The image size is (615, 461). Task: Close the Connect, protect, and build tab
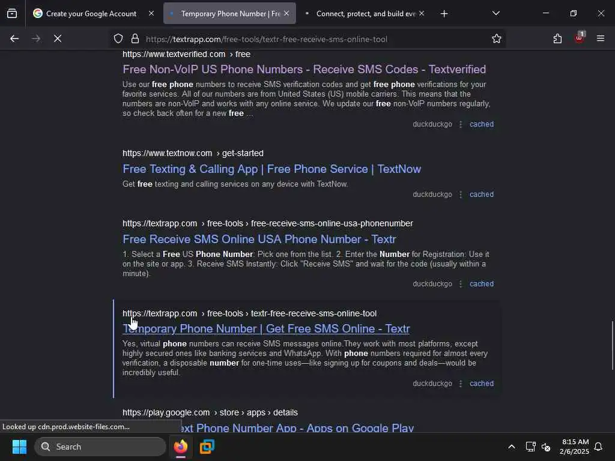[x=422, y=14]
